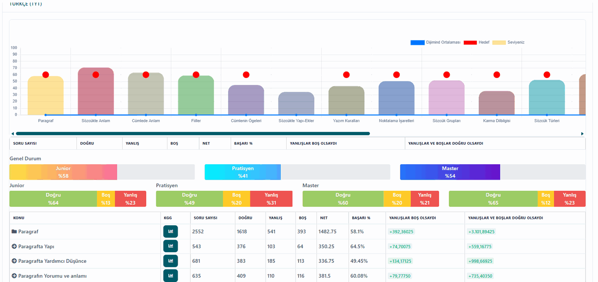Click the Sözcük Türleri bar
598x282 pixels.
547,97
